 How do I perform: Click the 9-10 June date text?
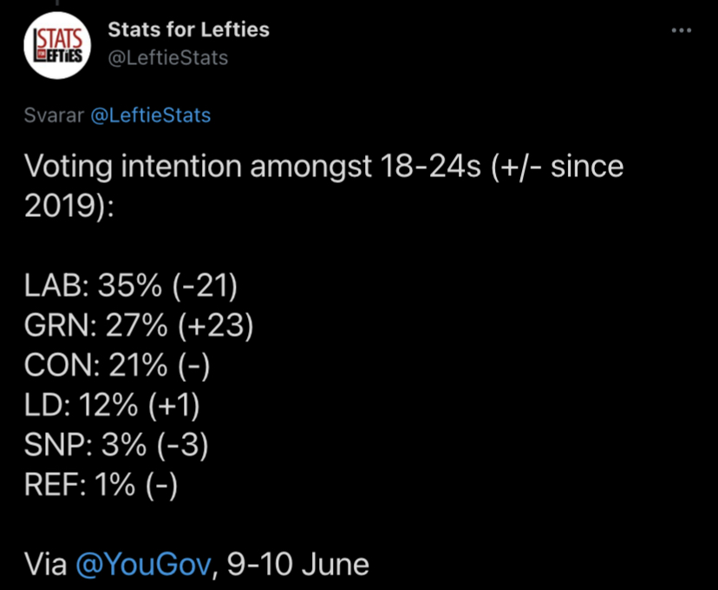coord(298,564)
